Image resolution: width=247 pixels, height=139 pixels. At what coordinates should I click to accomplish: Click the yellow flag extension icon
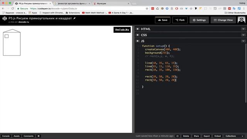click(x=201, y=8)
